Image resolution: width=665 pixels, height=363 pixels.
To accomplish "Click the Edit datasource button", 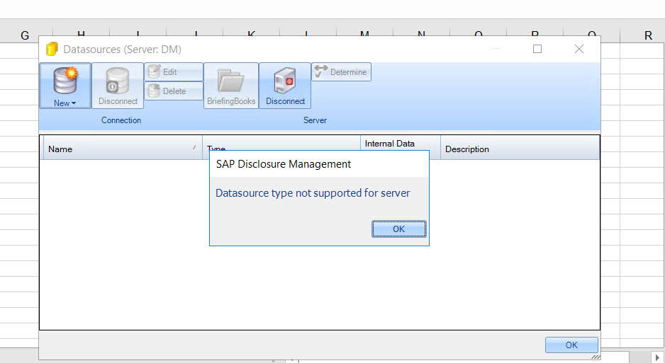I will [174, 72].
